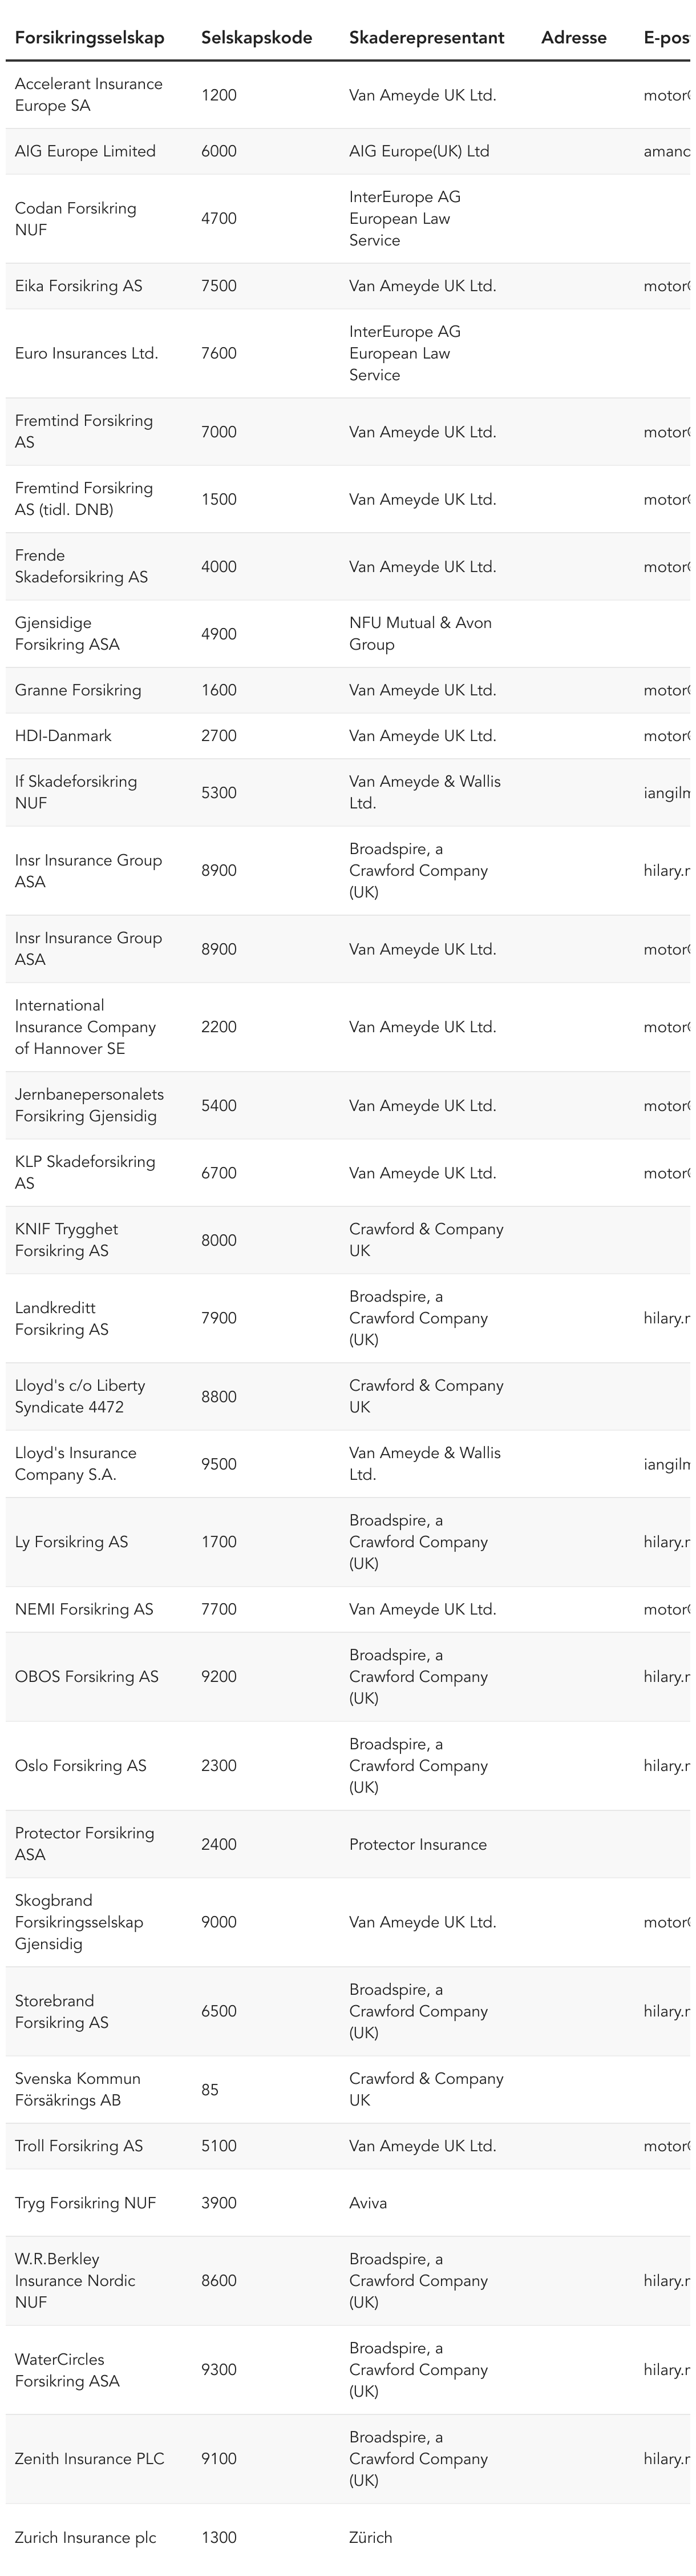The image size is (696, 2576).
Task: Click the Aviva representative cell
Action: pyautogui.click(x=367, y=2202)
